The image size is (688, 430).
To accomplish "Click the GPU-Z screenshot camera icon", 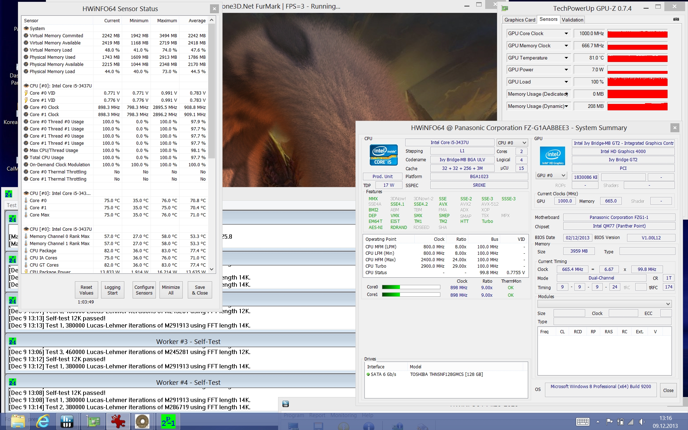I will 676,19.
